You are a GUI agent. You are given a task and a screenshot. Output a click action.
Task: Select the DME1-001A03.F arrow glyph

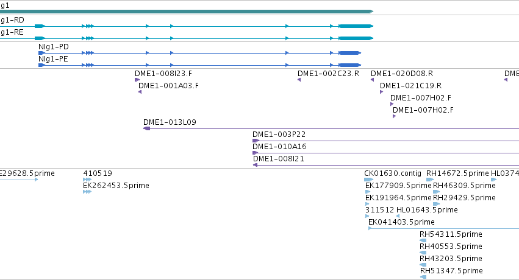click(140, 92)
